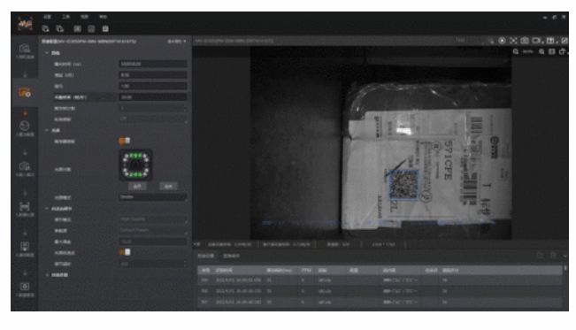
Task: Capture a snapshot with the camera icon
Action: 525,41
